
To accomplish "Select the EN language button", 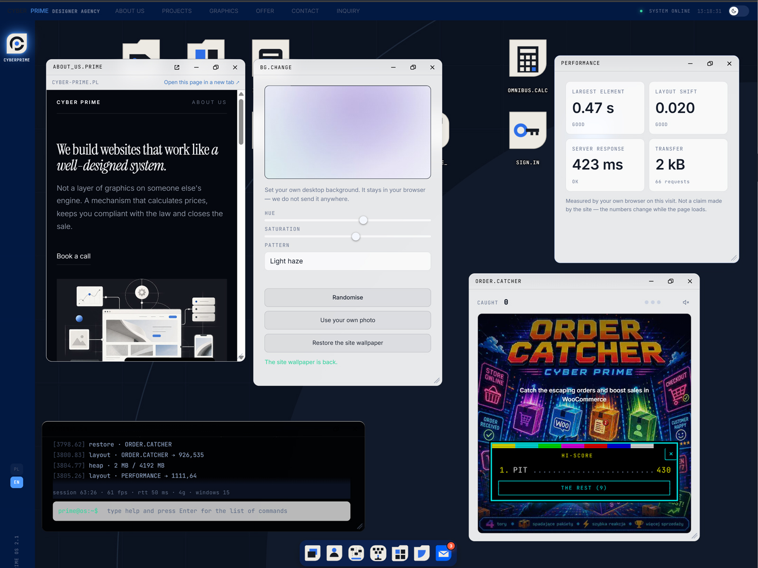I will click(x=17, y=482).
